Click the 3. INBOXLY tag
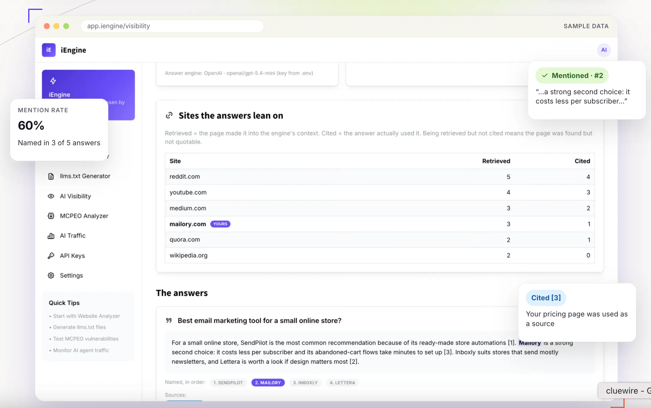 (305, 382)
